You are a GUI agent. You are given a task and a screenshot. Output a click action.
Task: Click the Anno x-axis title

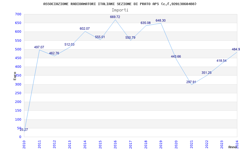[x=233, y=147]
